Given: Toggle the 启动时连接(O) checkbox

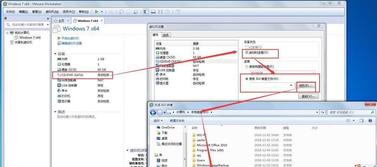Looking at the screenshot, I should pyautogui.click(x=247, y=52).
